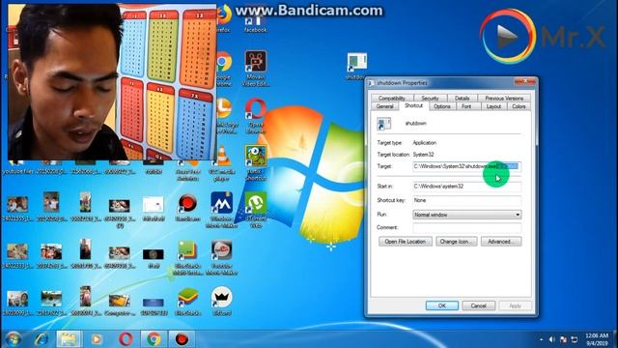The width and height of the screenshot is (618, 348).
Task: Open Advanced shortcut properties
Action: point(501,242)
